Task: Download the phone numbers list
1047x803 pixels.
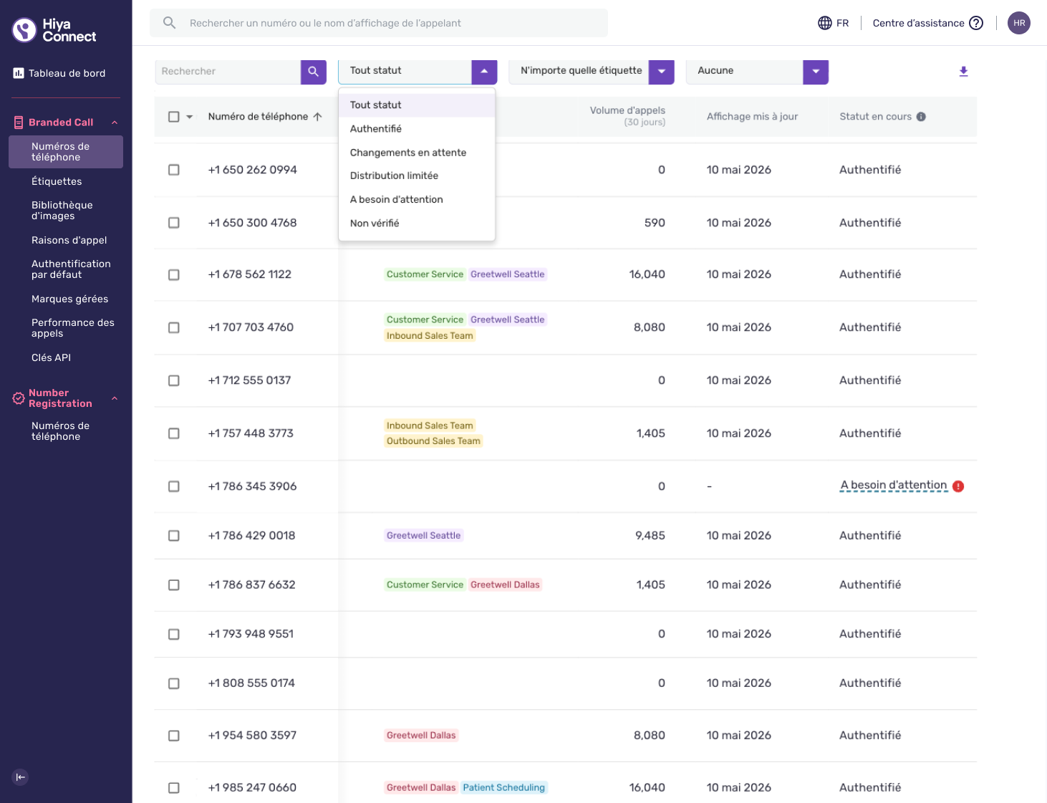Action: click(963, 72)
